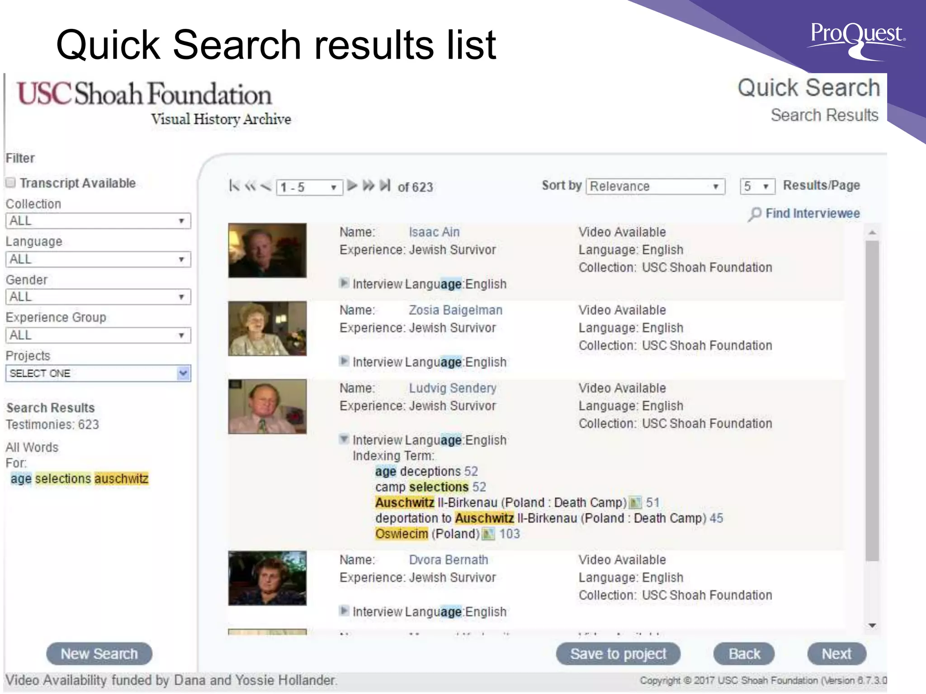
Task: Expand Zosia Baigelman interview language details
Action: tap(344, 361)
